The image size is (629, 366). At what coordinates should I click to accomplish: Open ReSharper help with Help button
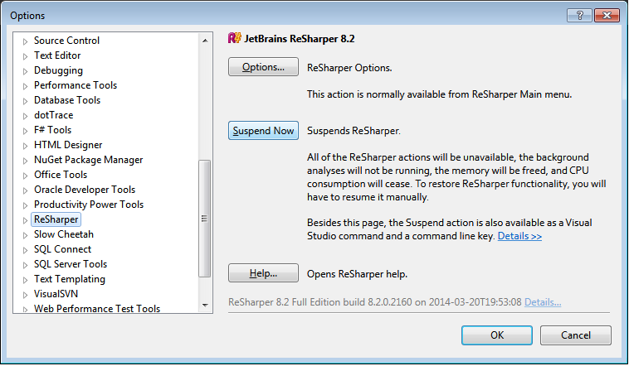(x=263, y=273)
